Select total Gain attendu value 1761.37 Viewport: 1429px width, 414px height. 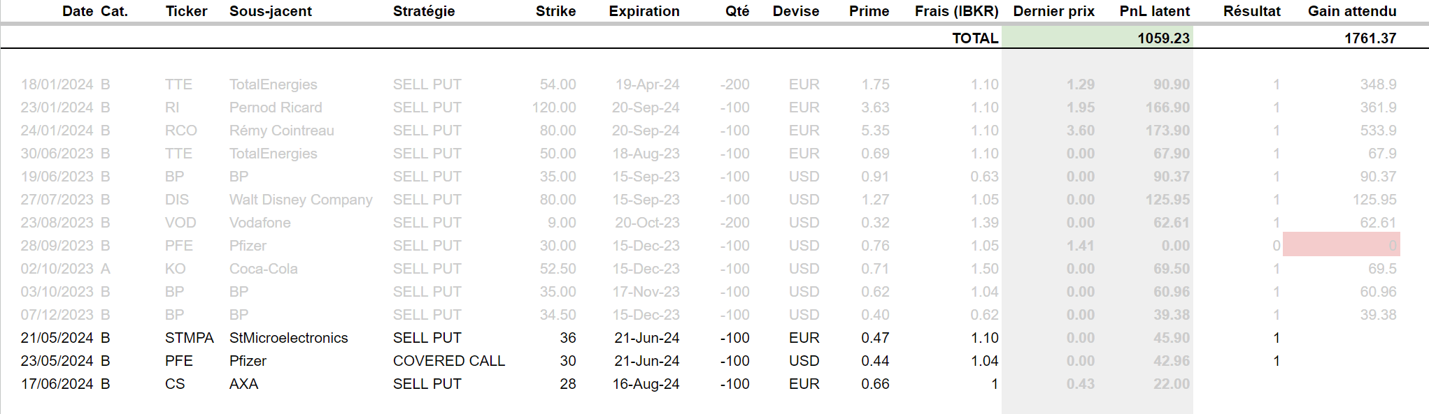1370,38
